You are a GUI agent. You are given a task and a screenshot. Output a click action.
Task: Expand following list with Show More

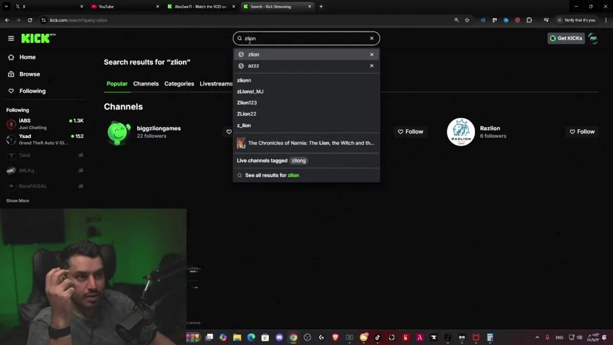point(18,201)
